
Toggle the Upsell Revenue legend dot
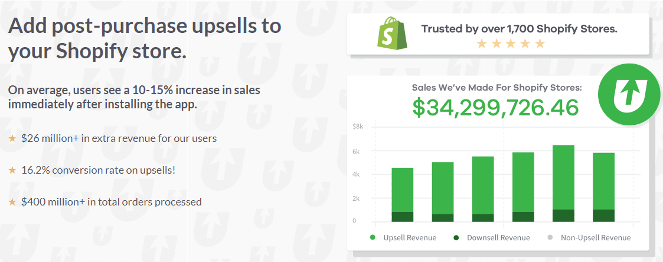[x=373, y=237]
